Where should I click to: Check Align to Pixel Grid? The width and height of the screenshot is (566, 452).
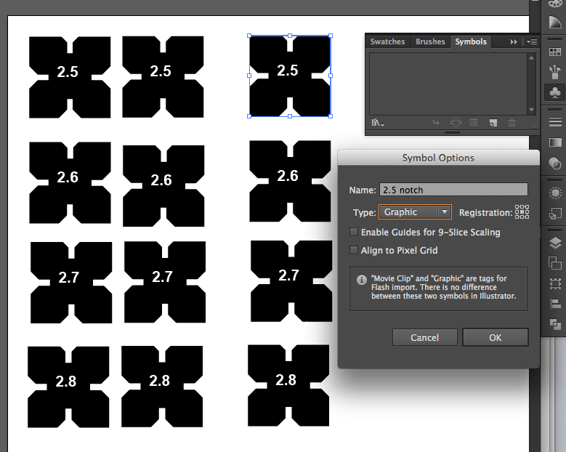tap(354, 250)
